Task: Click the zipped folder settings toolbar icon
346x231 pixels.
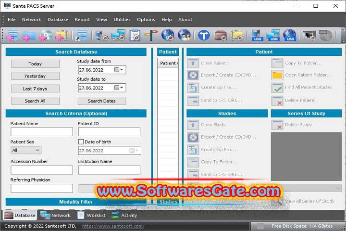Action: point(237,36)
